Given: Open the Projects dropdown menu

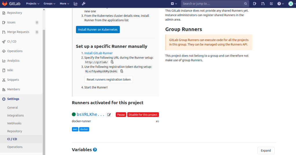Looking at the screenshot, I should pos(33,3).
